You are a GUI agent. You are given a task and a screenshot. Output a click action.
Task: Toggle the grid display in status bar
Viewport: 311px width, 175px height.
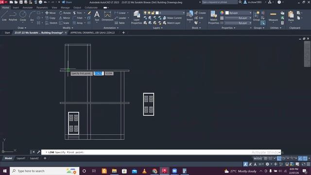266,158
